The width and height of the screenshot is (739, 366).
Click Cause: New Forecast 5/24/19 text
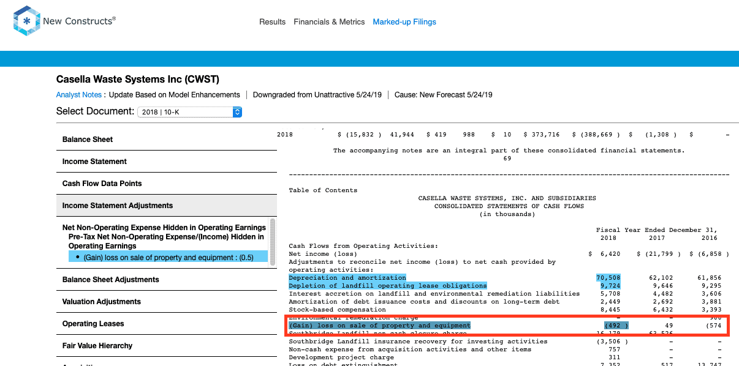click(444, 95)
